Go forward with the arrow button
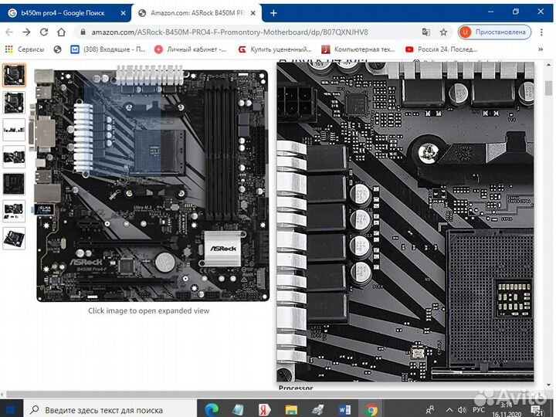This screenshot has width=556, height=417. pos(26,32)
